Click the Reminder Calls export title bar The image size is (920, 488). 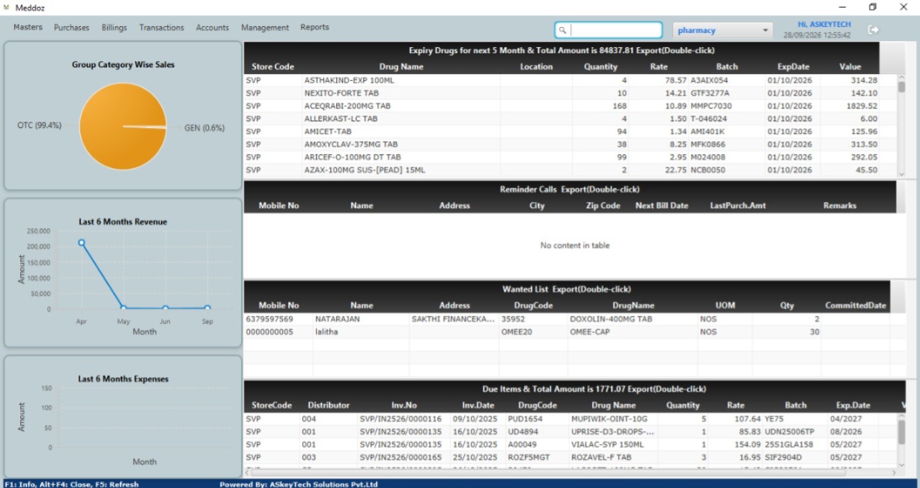(x=570, y=189)
